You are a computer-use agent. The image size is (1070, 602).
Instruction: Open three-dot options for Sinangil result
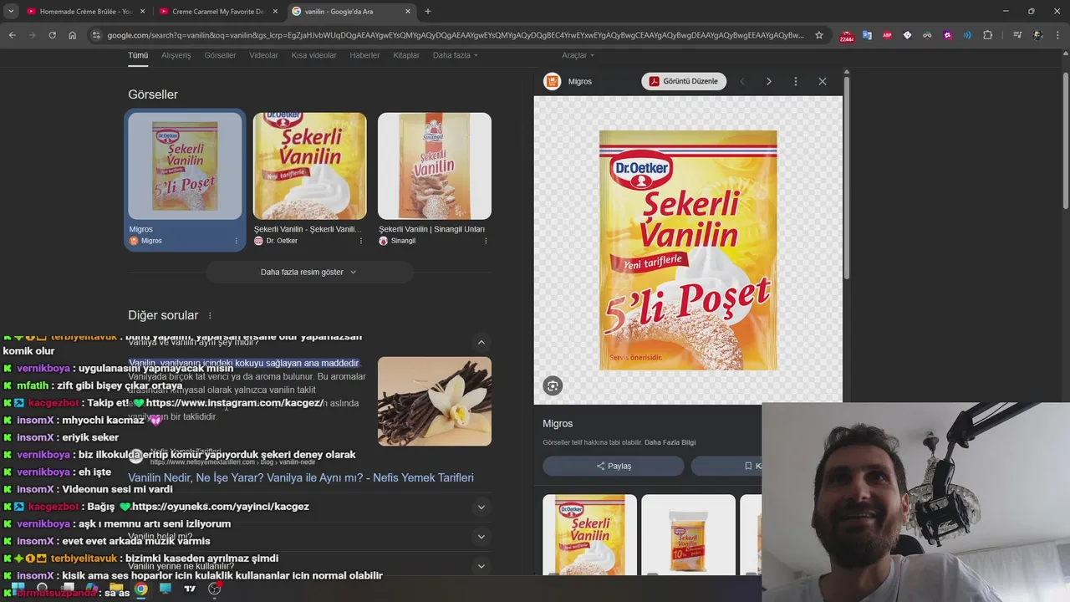click(x=486, y=241)
